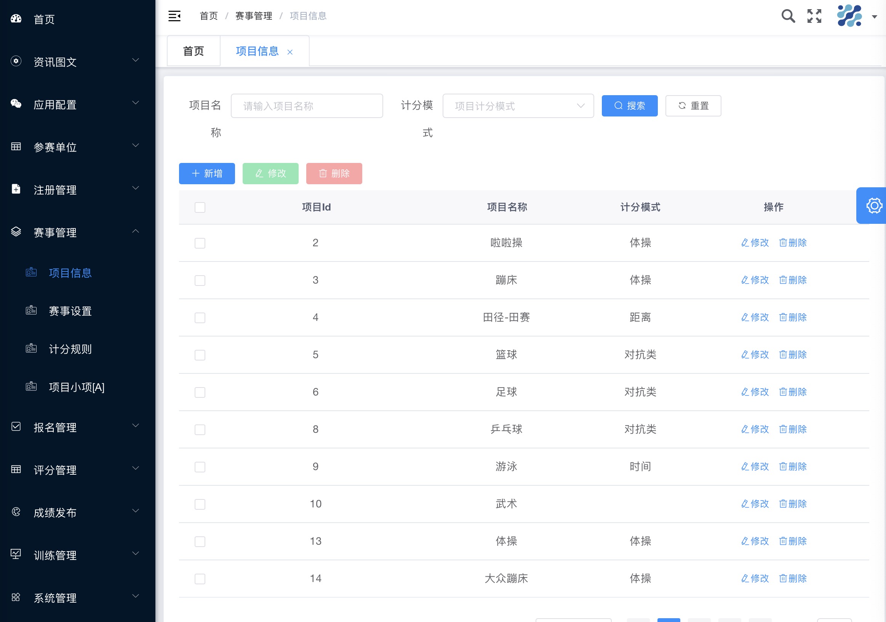Toggle the select-all checkbox in table header
Screen dimensions: 886x622
[x=200, y=207]
